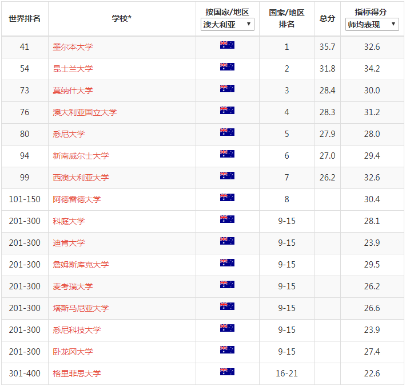Open the 悉尼科技大学 link
The height and width of the screenshot is (385, 406).
pyautogui.click(x=77, y=330)
